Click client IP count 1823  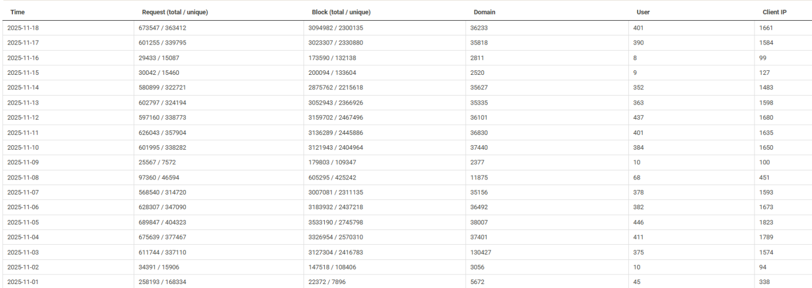pos(766,222)
